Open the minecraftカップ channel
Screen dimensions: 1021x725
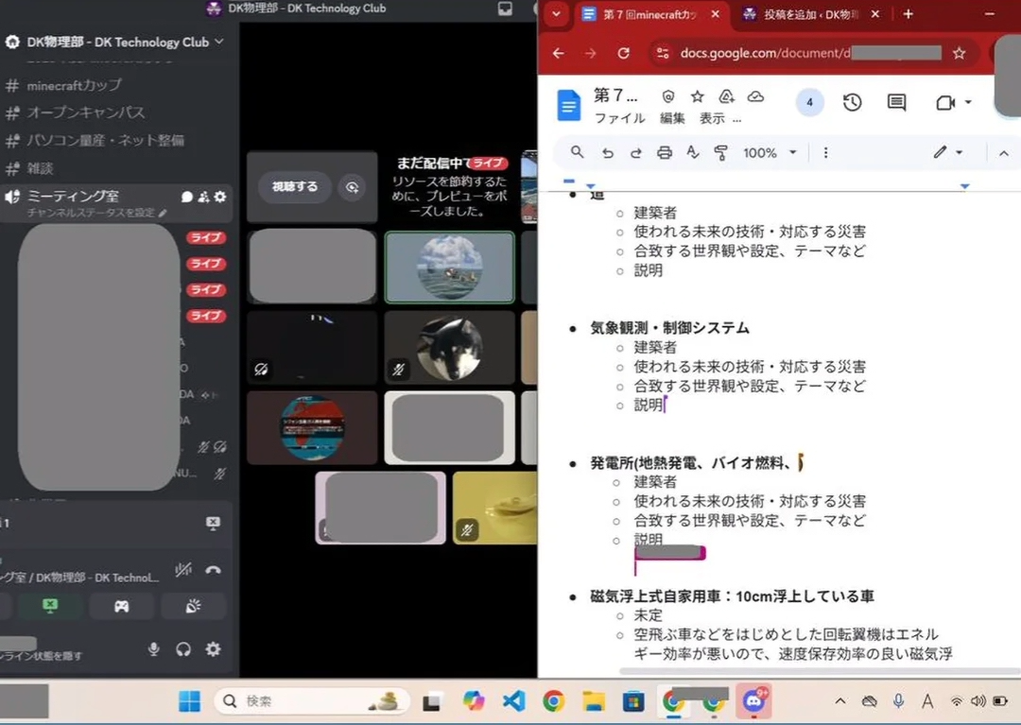(75, 85)
